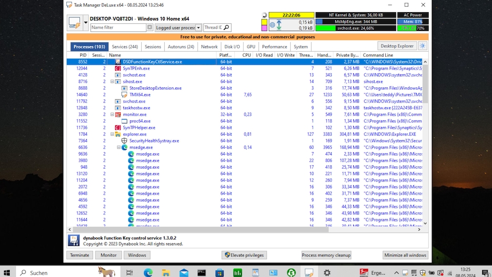Open Settings gear icon on the taskbar
The width and height of the screenshot is (492, 277).
tap(327, 273)
